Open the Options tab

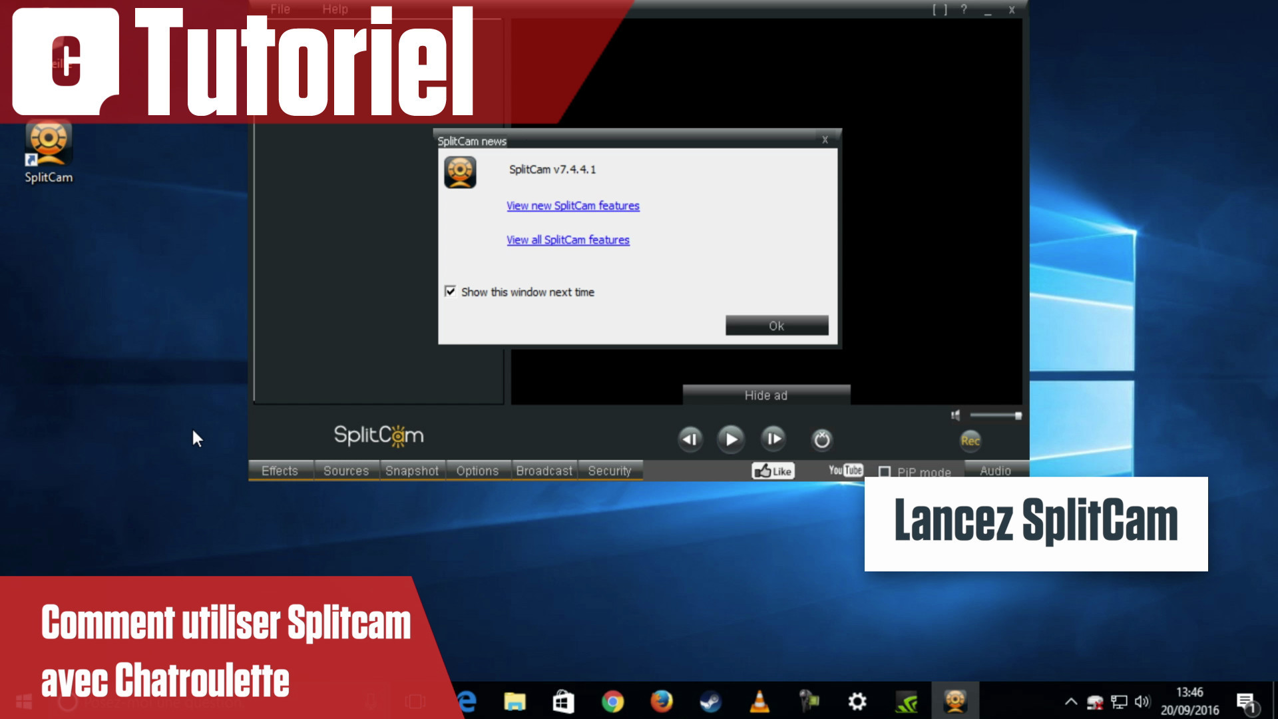(477, 471)
